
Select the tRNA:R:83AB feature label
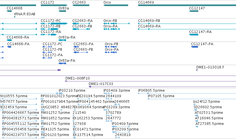[x=25, y=14]
